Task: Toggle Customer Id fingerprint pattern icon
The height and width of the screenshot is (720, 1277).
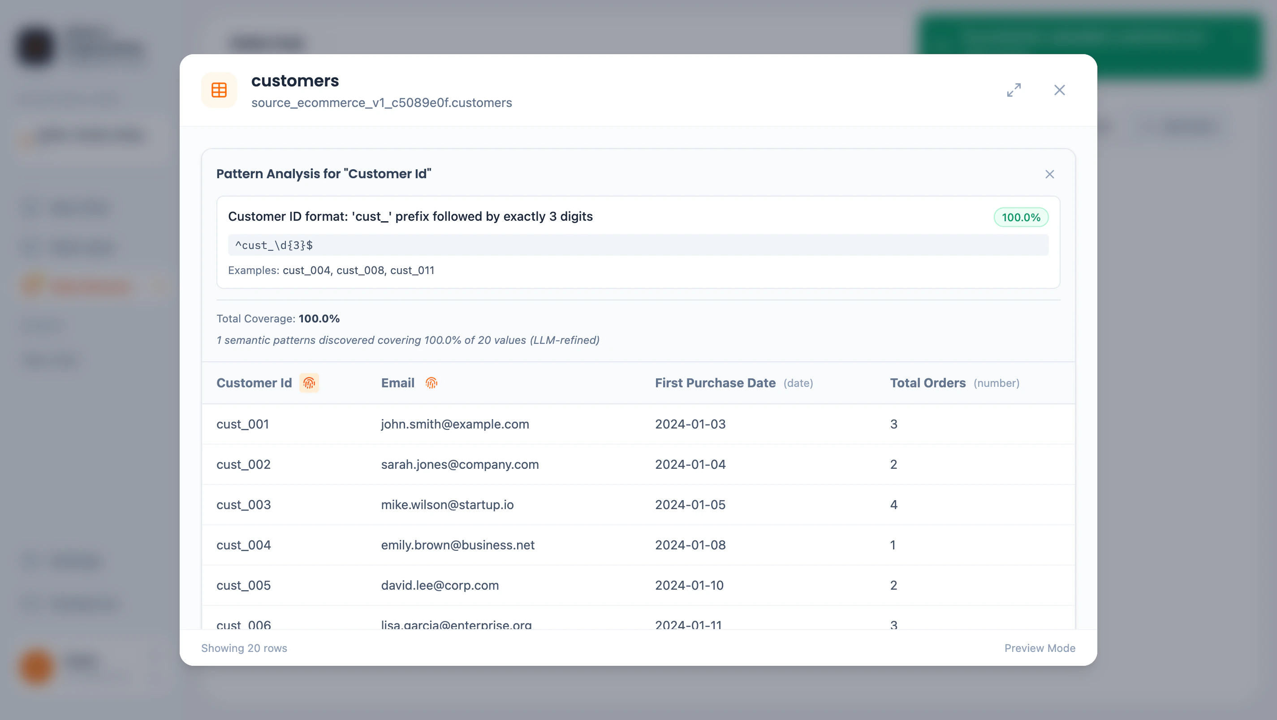Action: [x=309, y=383]
